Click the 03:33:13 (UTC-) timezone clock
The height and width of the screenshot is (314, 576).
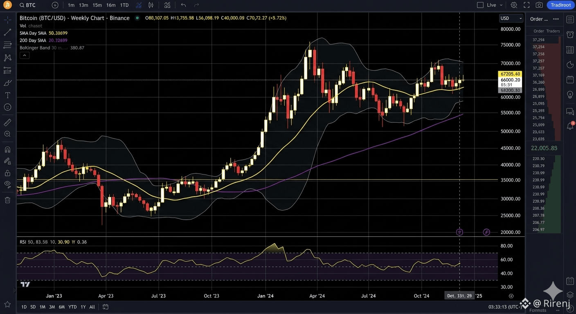[505, 307]
